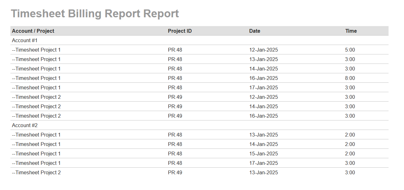Select Account #2 Project 1 row dated 17-Jan-2025
The width and height of the screenshot is (404, 190).
tap(36, 163)
